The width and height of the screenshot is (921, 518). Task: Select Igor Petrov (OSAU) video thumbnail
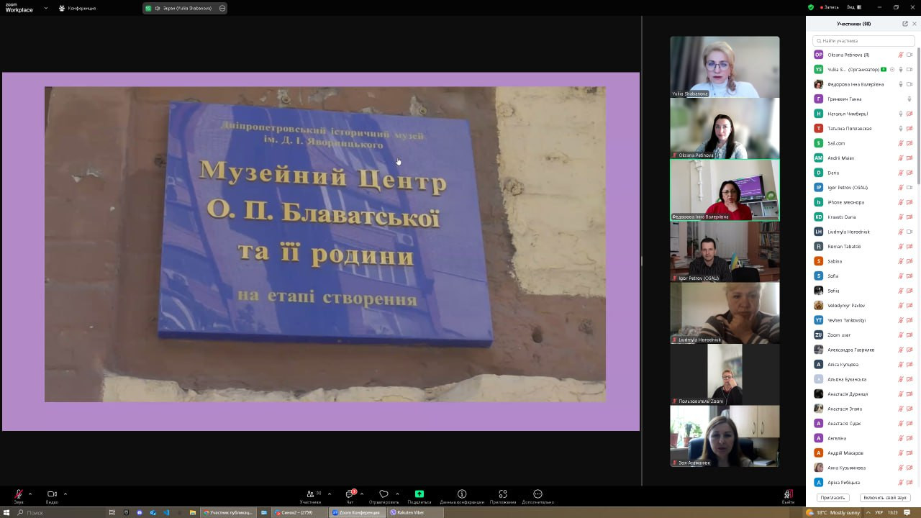(x=725, y=252)
